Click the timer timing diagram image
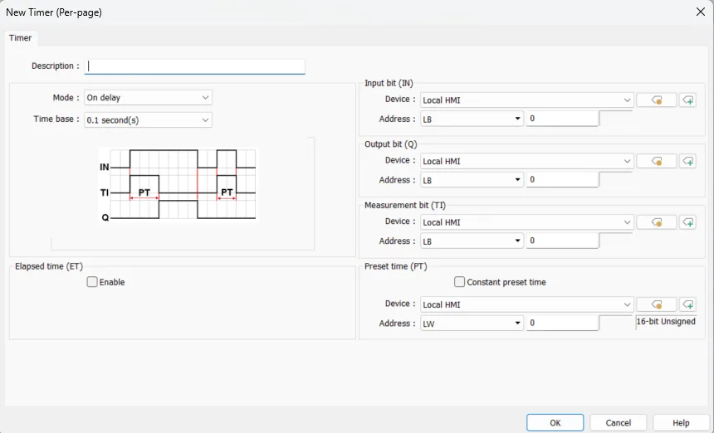 point(178,185)
